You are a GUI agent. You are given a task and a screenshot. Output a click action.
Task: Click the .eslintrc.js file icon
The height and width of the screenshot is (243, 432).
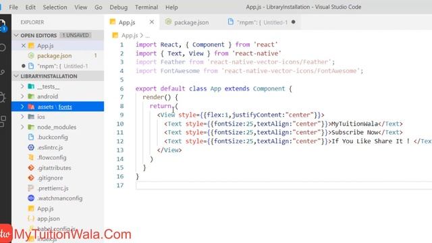pyautogui.click(x=31, y=147)
